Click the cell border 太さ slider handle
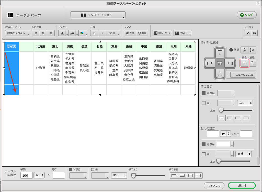Screen dimensions: 262x192 [219, 161]
